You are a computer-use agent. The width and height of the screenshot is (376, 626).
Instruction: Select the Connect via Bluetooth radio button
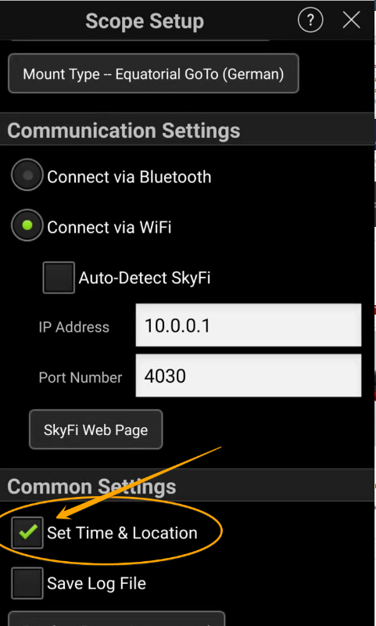coord(27,174)
